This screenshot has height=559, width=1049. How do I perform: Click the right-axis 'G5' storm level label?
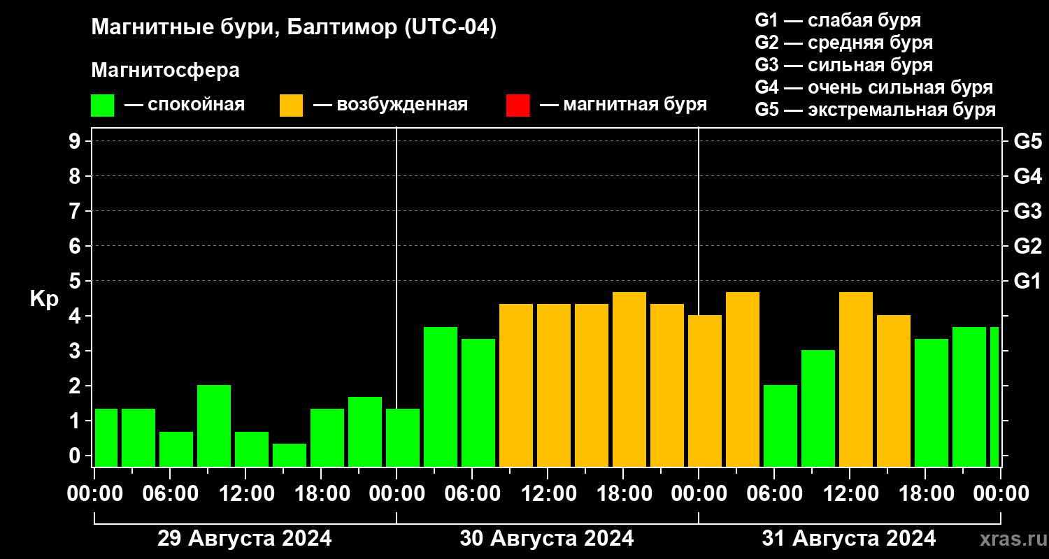coord(1027,141)
